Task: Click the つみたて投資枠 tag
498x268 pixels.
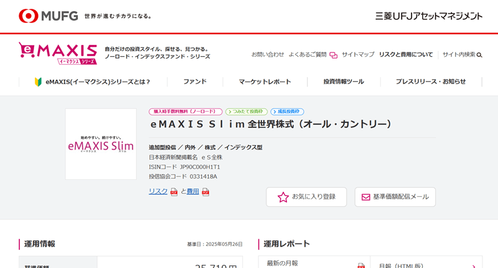Action: pyautogui.click(x=247, y=112)
